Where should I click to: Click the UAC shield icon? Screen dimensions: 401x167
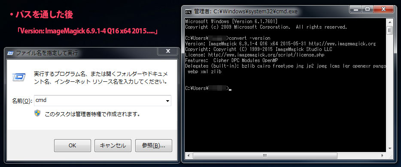pyautogui.click(x=38, y=113)
